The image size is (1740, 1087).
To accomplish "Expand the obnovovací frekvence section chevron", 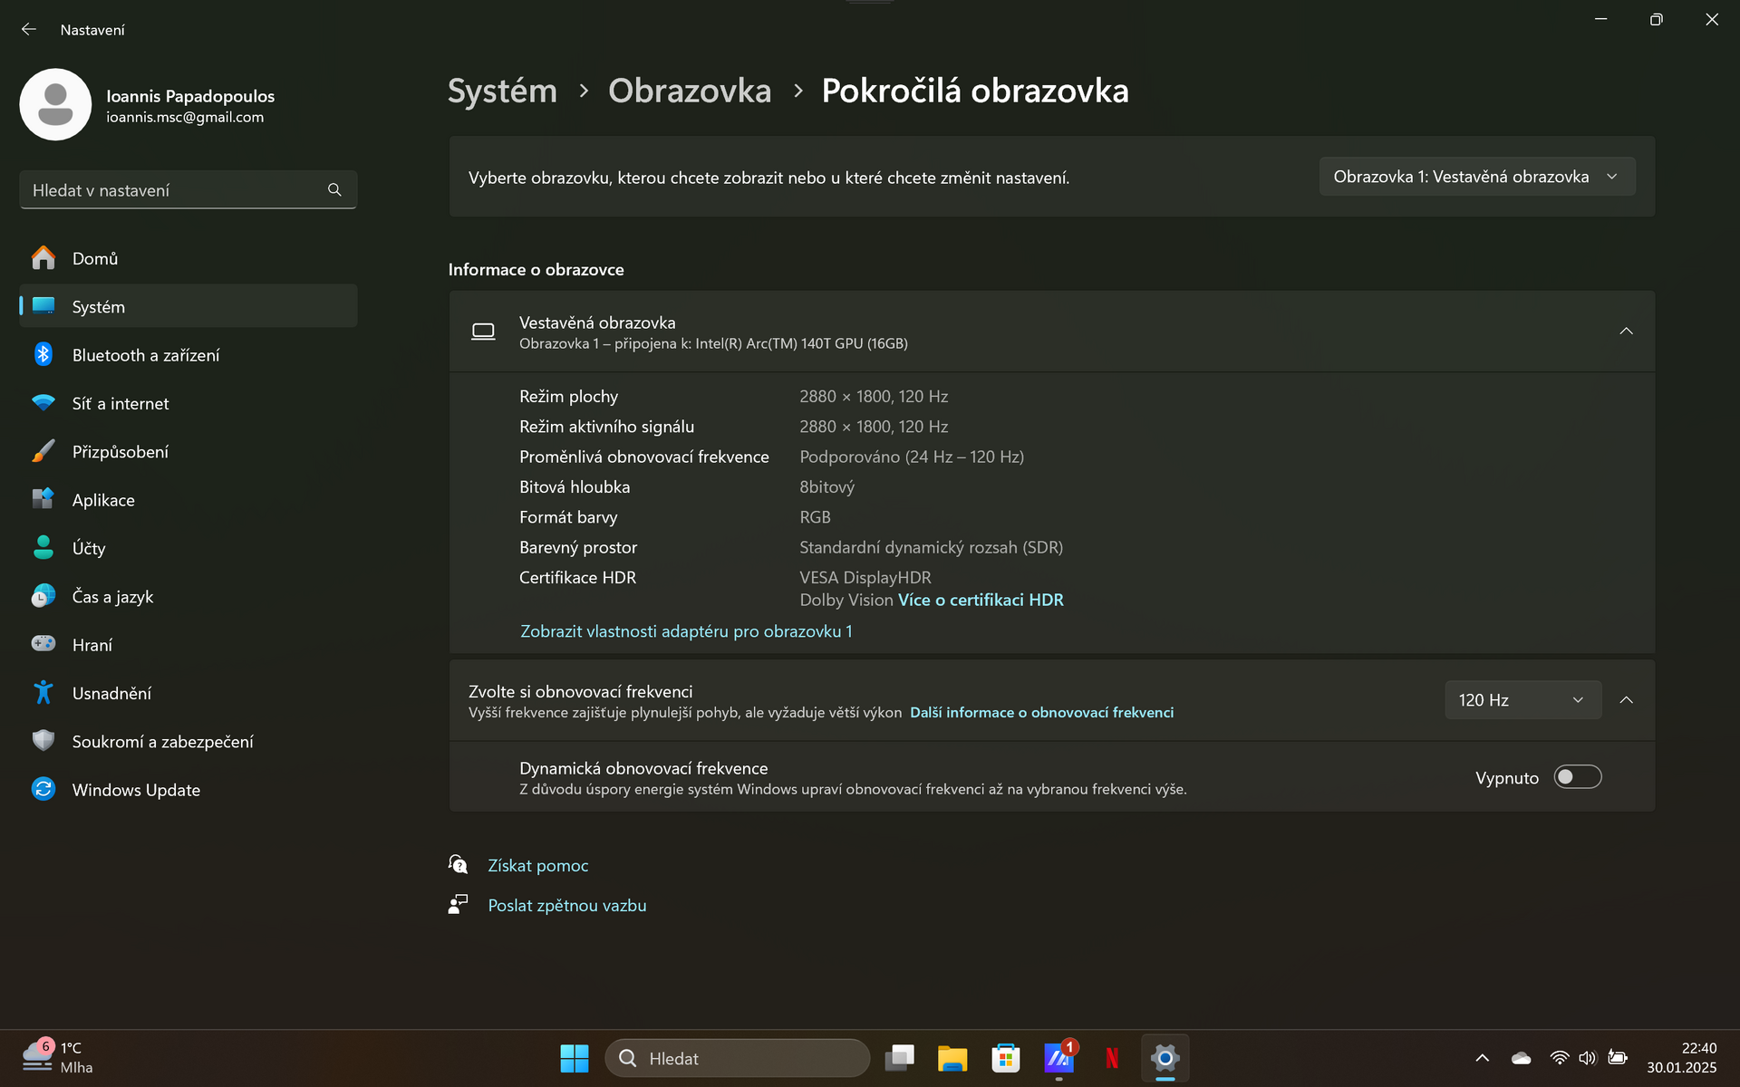I will [x=1626, y=698].
